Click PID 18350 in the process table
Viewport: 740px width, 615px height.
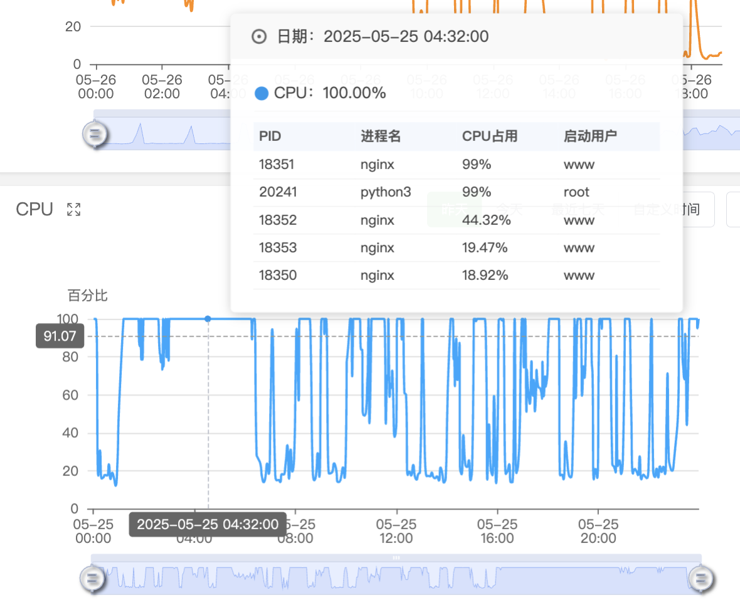coord(278,275)
